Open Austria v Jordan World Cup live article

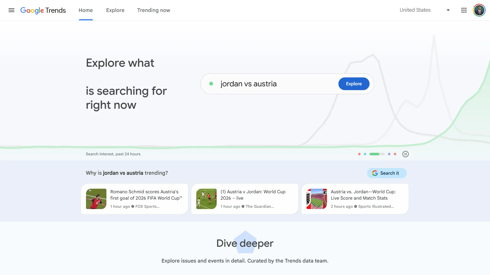(x=245, y=199)
